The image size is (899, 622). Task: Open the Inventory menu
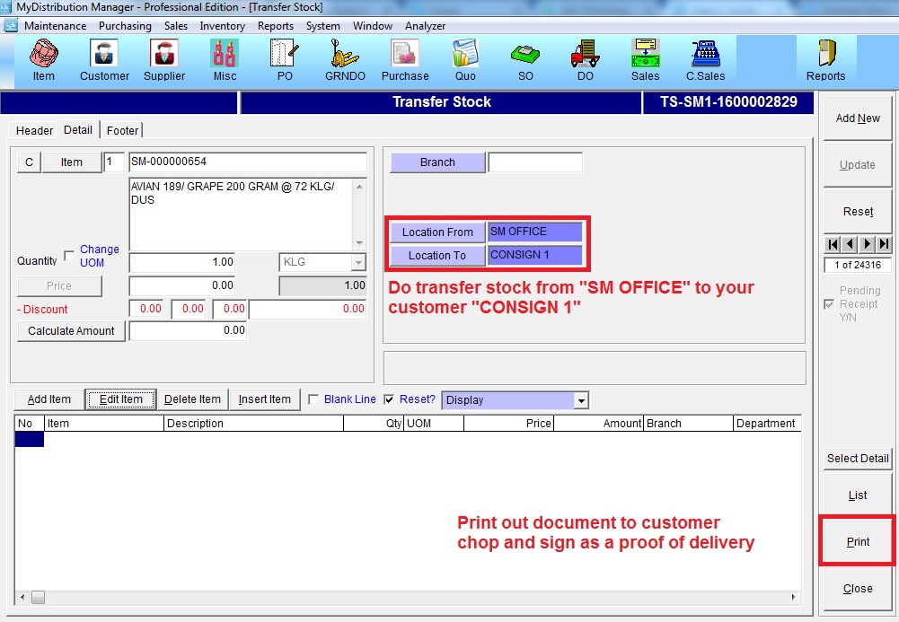(222, 26)
